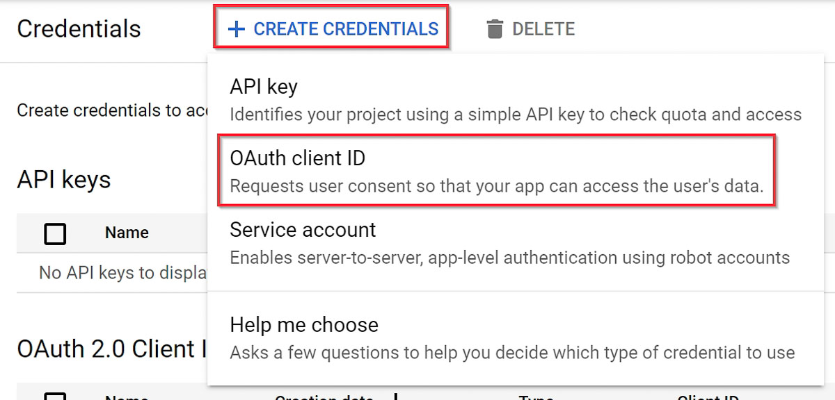Check the select-all checkbox under OAuth 2.0 Client IDs
The height and width of the screenshot is (400, 835).
coord(54,398)
